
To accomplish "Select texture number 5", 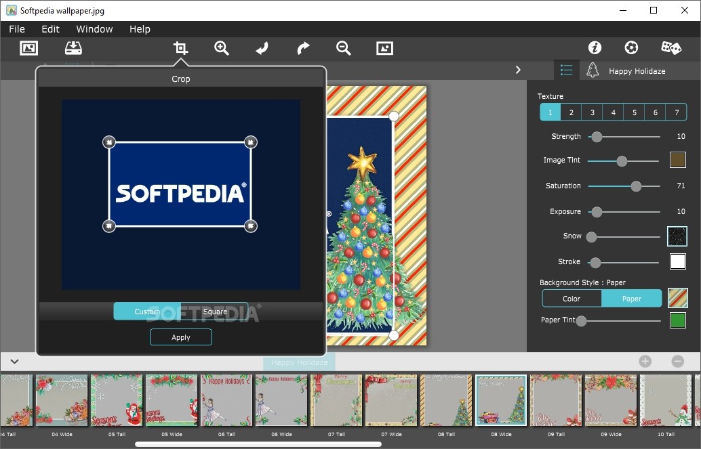I will [635, 112].
